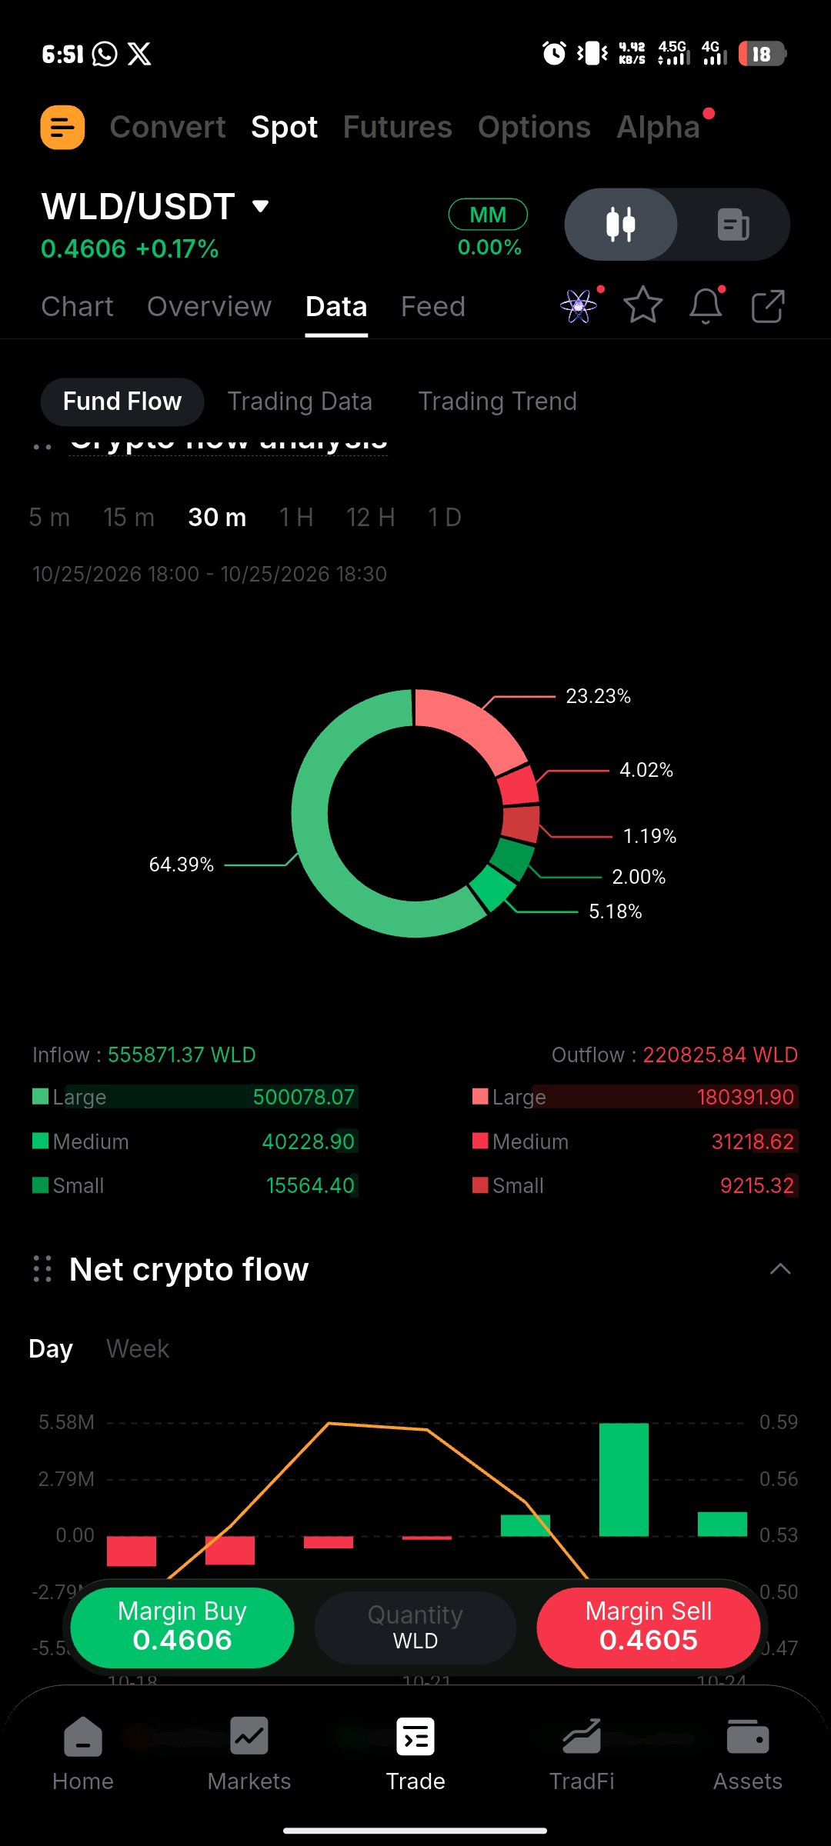Open the AI atom icon
This screenshot has width=831, height=1846.
click(x=579, y=306)
